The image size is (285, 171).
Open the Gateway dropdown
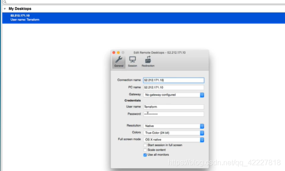click(173, 95)
